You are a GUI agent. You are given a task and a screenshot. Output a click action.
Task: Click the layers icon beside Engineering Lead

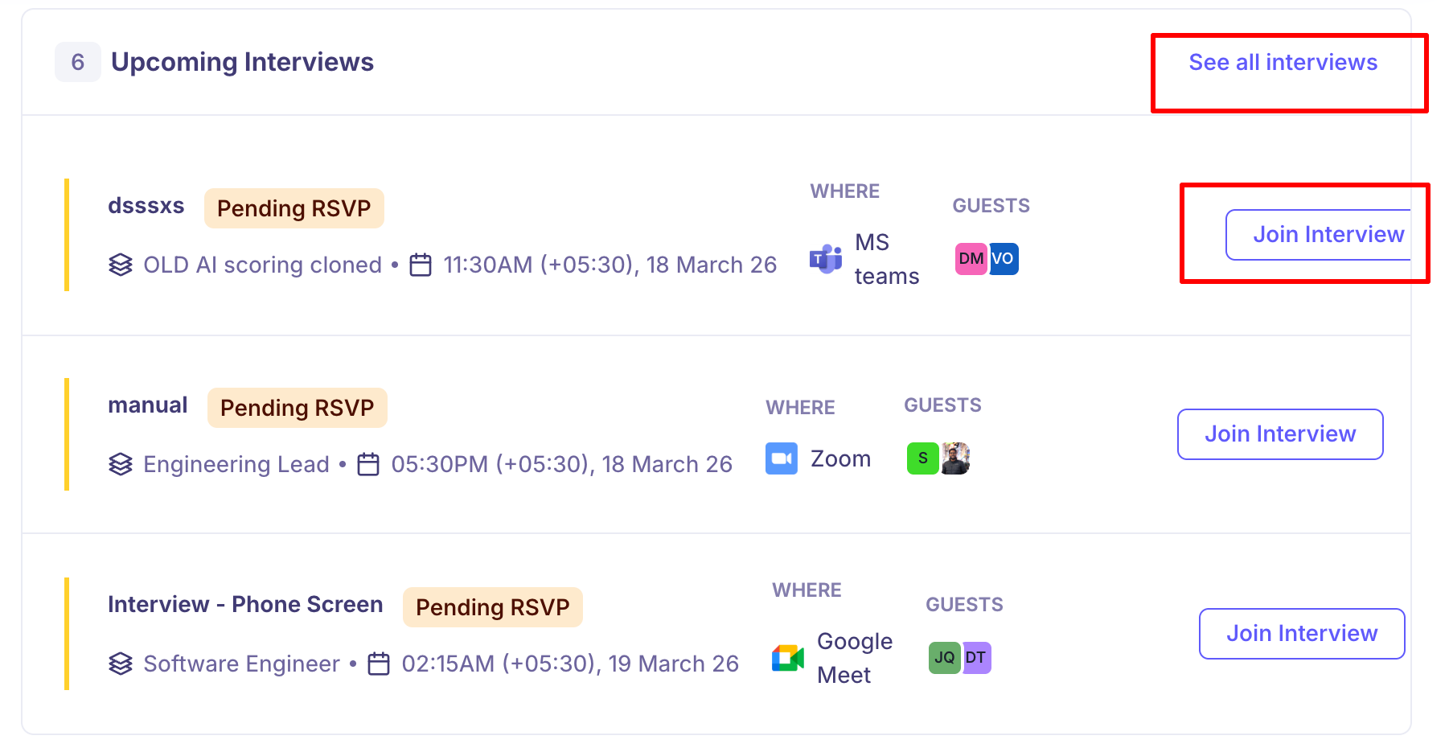(x=121, y=464)
